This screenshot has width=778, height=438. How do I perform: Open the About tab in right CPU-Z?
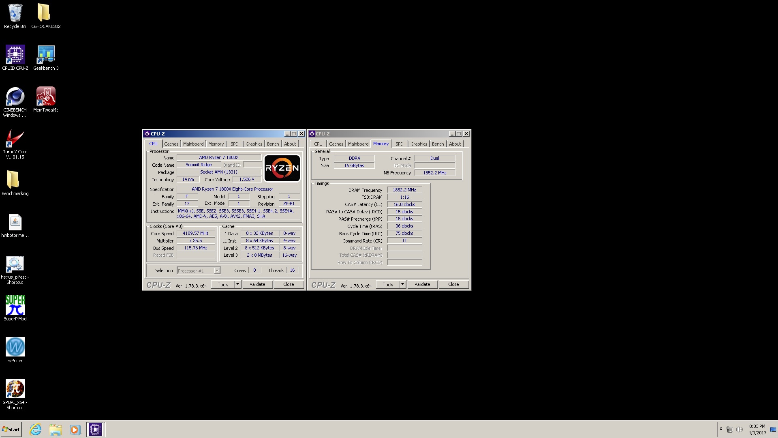455,144
